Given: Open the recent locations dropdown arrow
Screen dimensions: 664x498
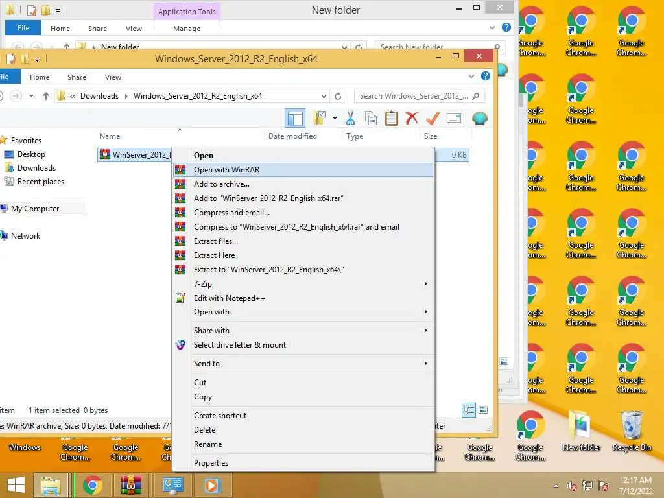Looking at the screenshot, I should click(31, 96).
